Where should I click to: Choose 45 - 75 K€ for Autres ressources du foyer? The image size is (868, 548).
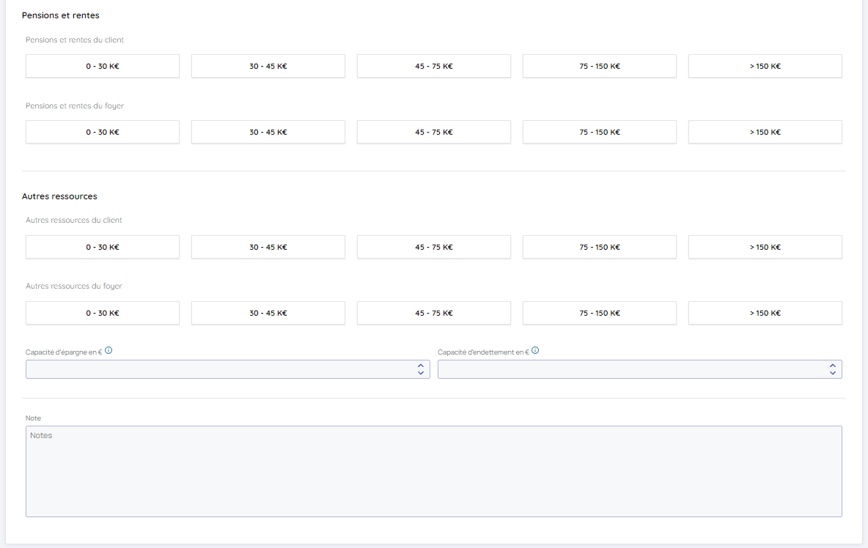tap(433, 313)
